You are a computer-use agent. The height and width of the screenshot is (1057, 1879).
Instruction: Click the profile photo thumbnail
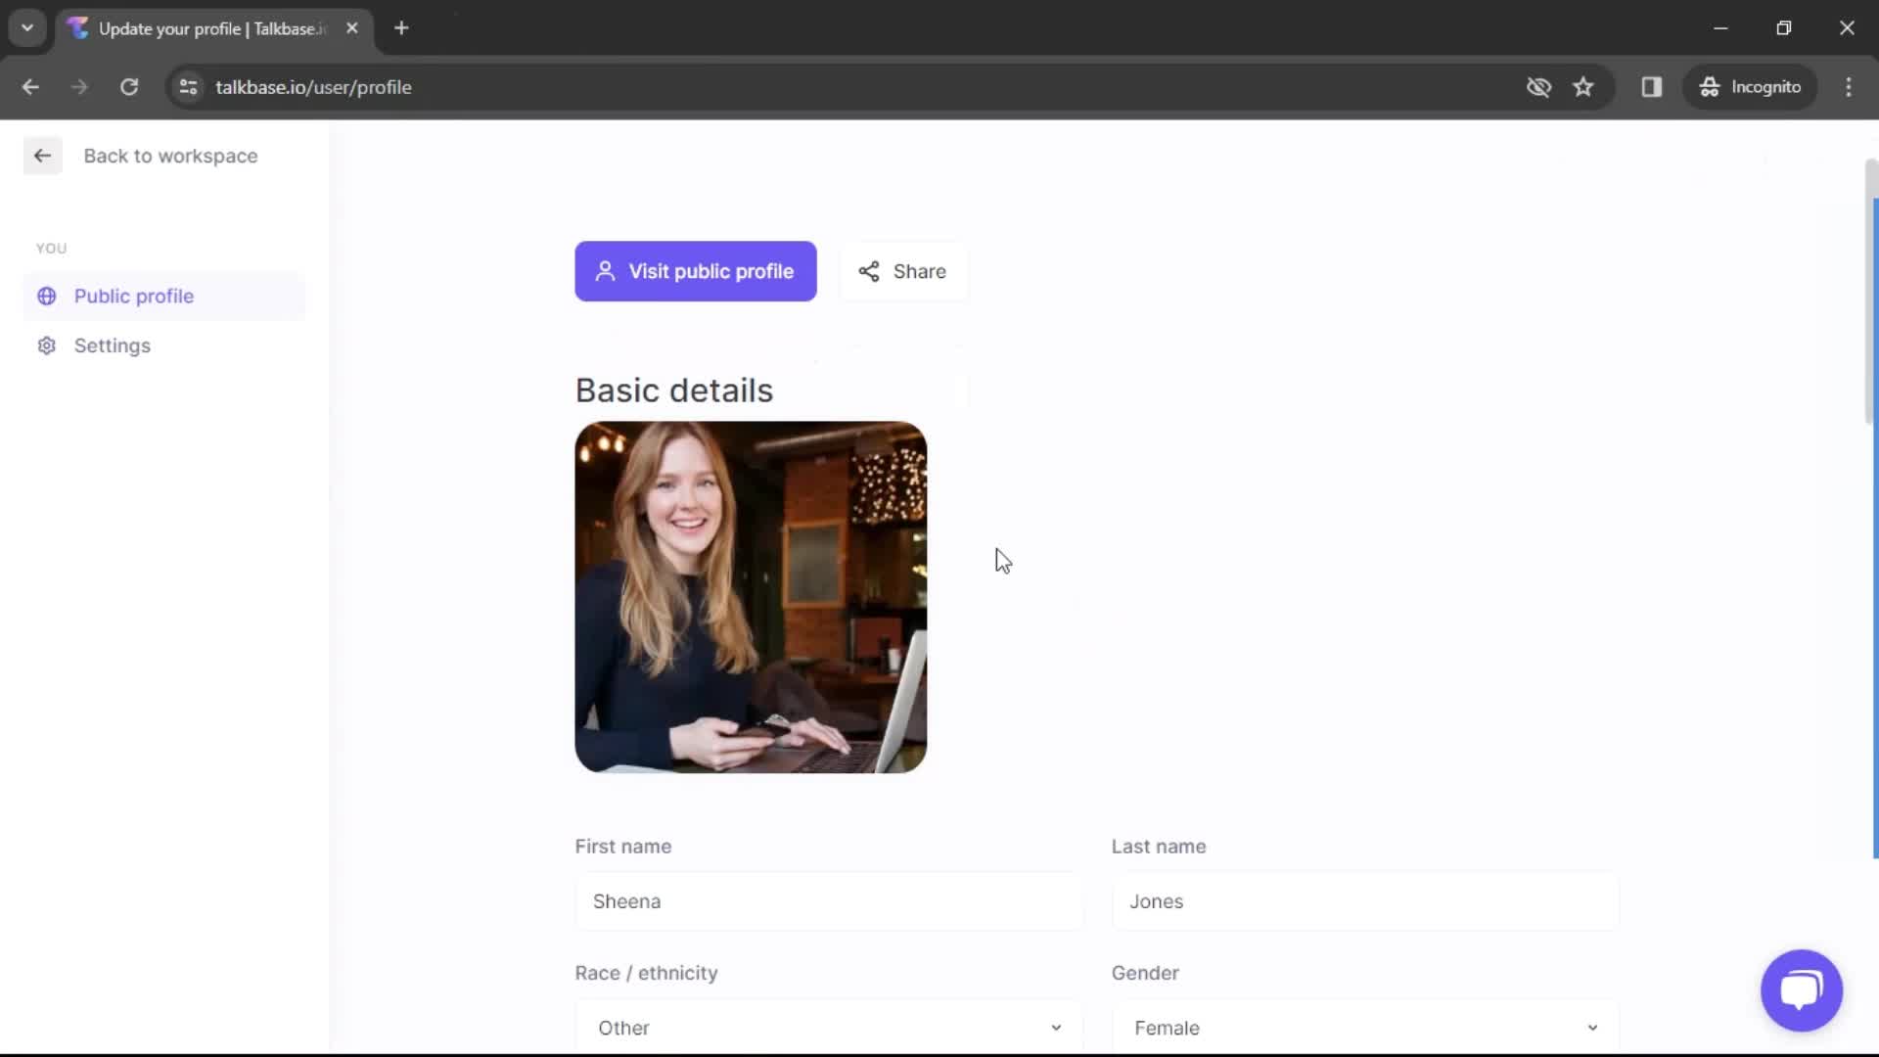click(751, 597)
